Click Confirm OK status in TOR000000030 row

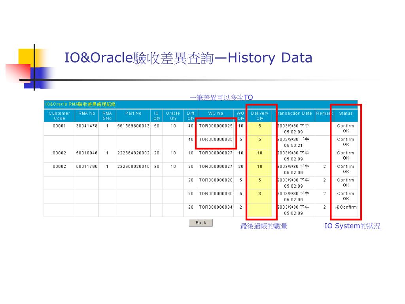(346, 196)
